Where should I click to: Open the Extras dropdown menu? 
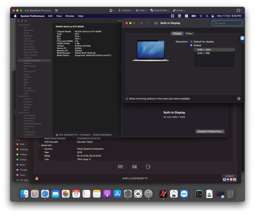(179, 10)
